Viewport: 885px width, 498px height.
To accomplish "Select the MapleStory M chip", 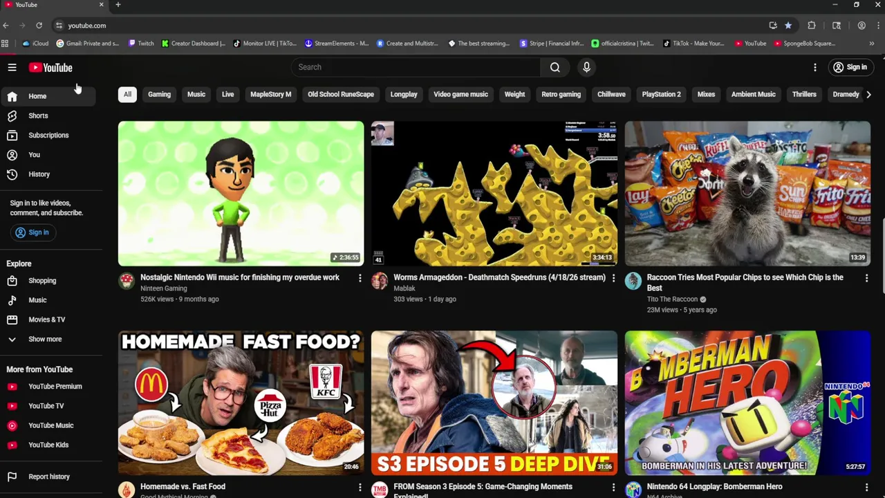I will [x=270, y=94].
